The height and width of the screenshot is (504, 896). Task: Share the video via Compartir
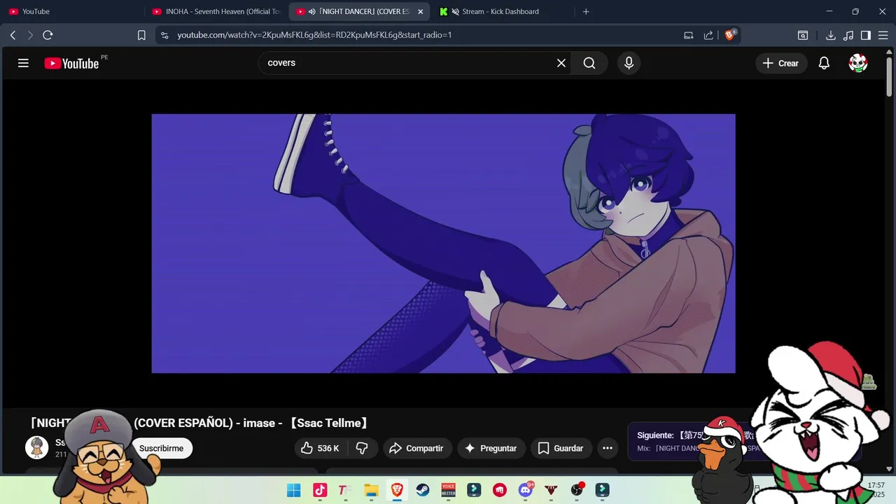(x=416, y=448)
